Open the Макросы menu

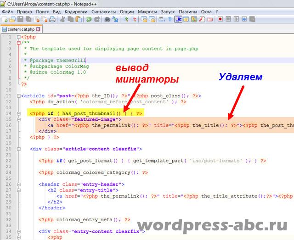pyautogui.click(x=147, y=12)
